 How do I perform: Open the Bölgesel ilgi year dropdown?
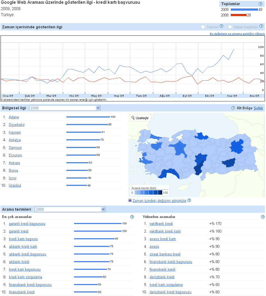65,108
